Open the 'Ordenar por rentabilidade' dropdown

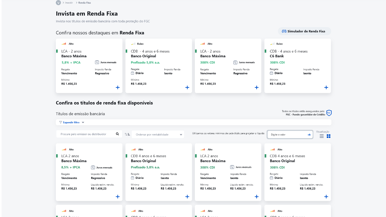(158, 134)
